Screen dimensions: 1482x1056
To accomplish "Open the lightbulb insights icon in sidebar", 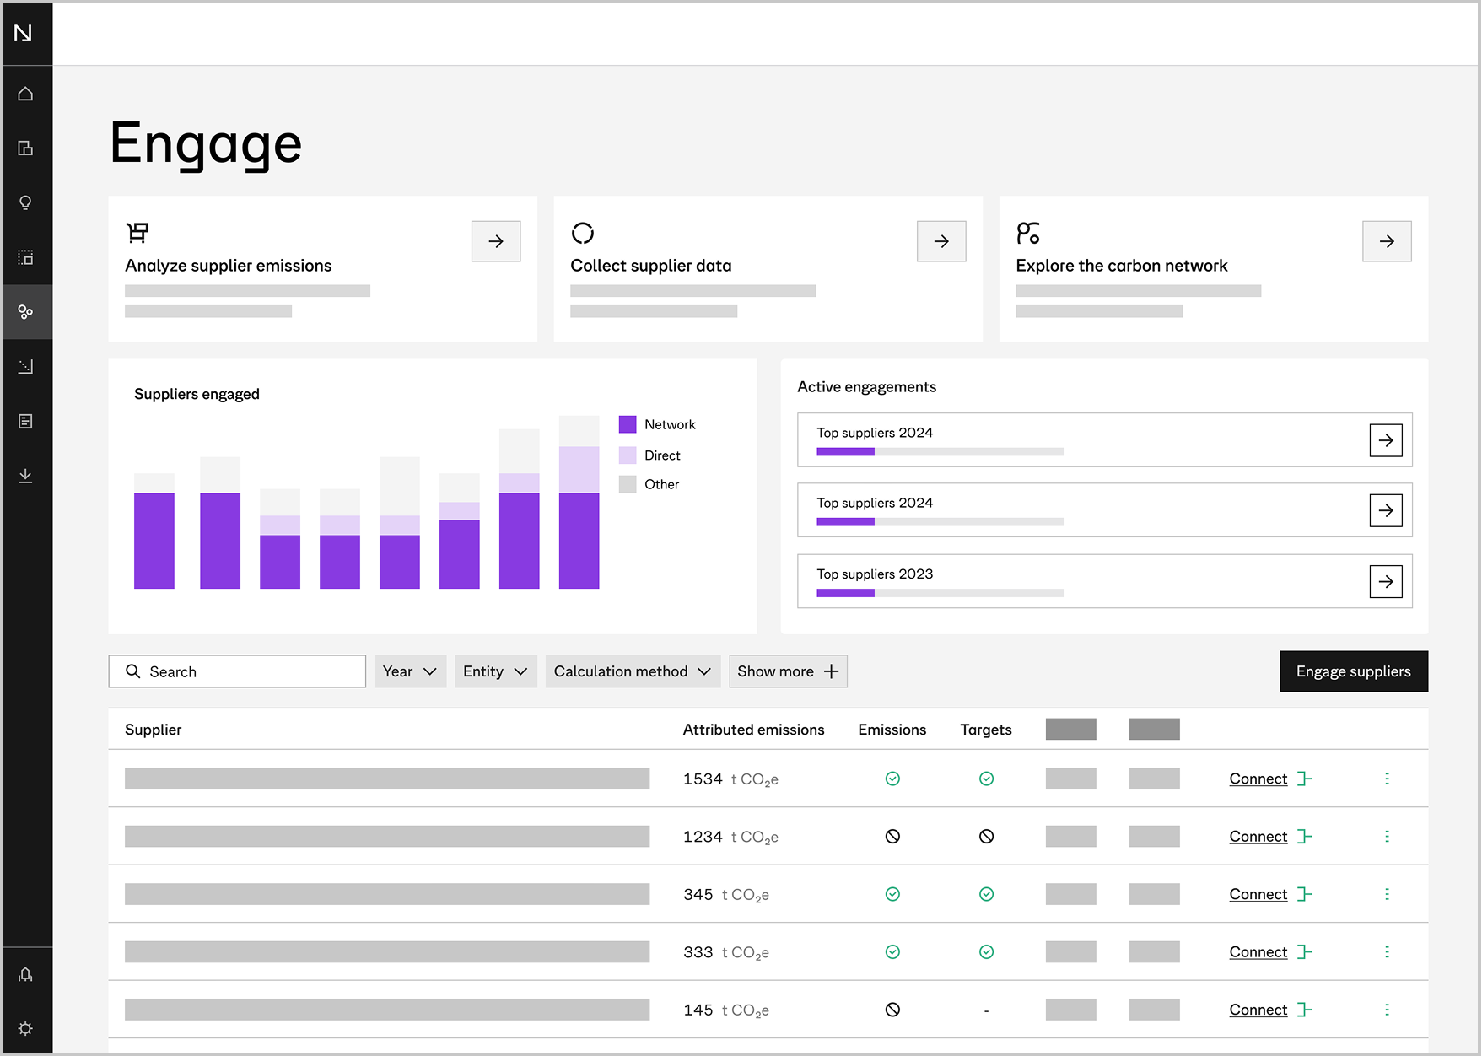I will (x=25, y=203).
